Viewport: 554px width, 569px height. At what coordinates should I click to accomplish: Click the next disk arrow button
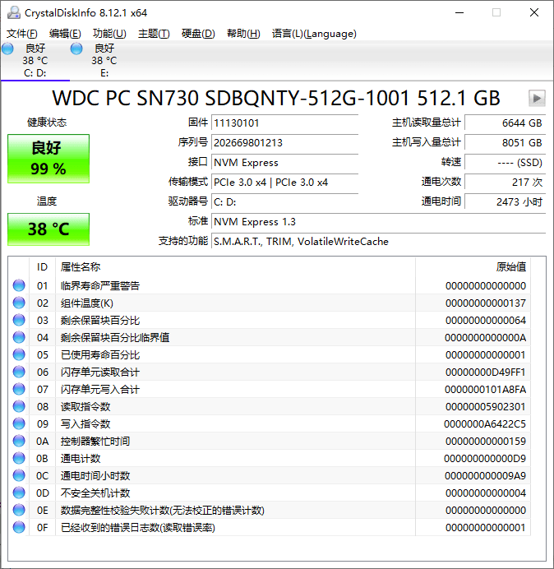click(x=537, y=99)
